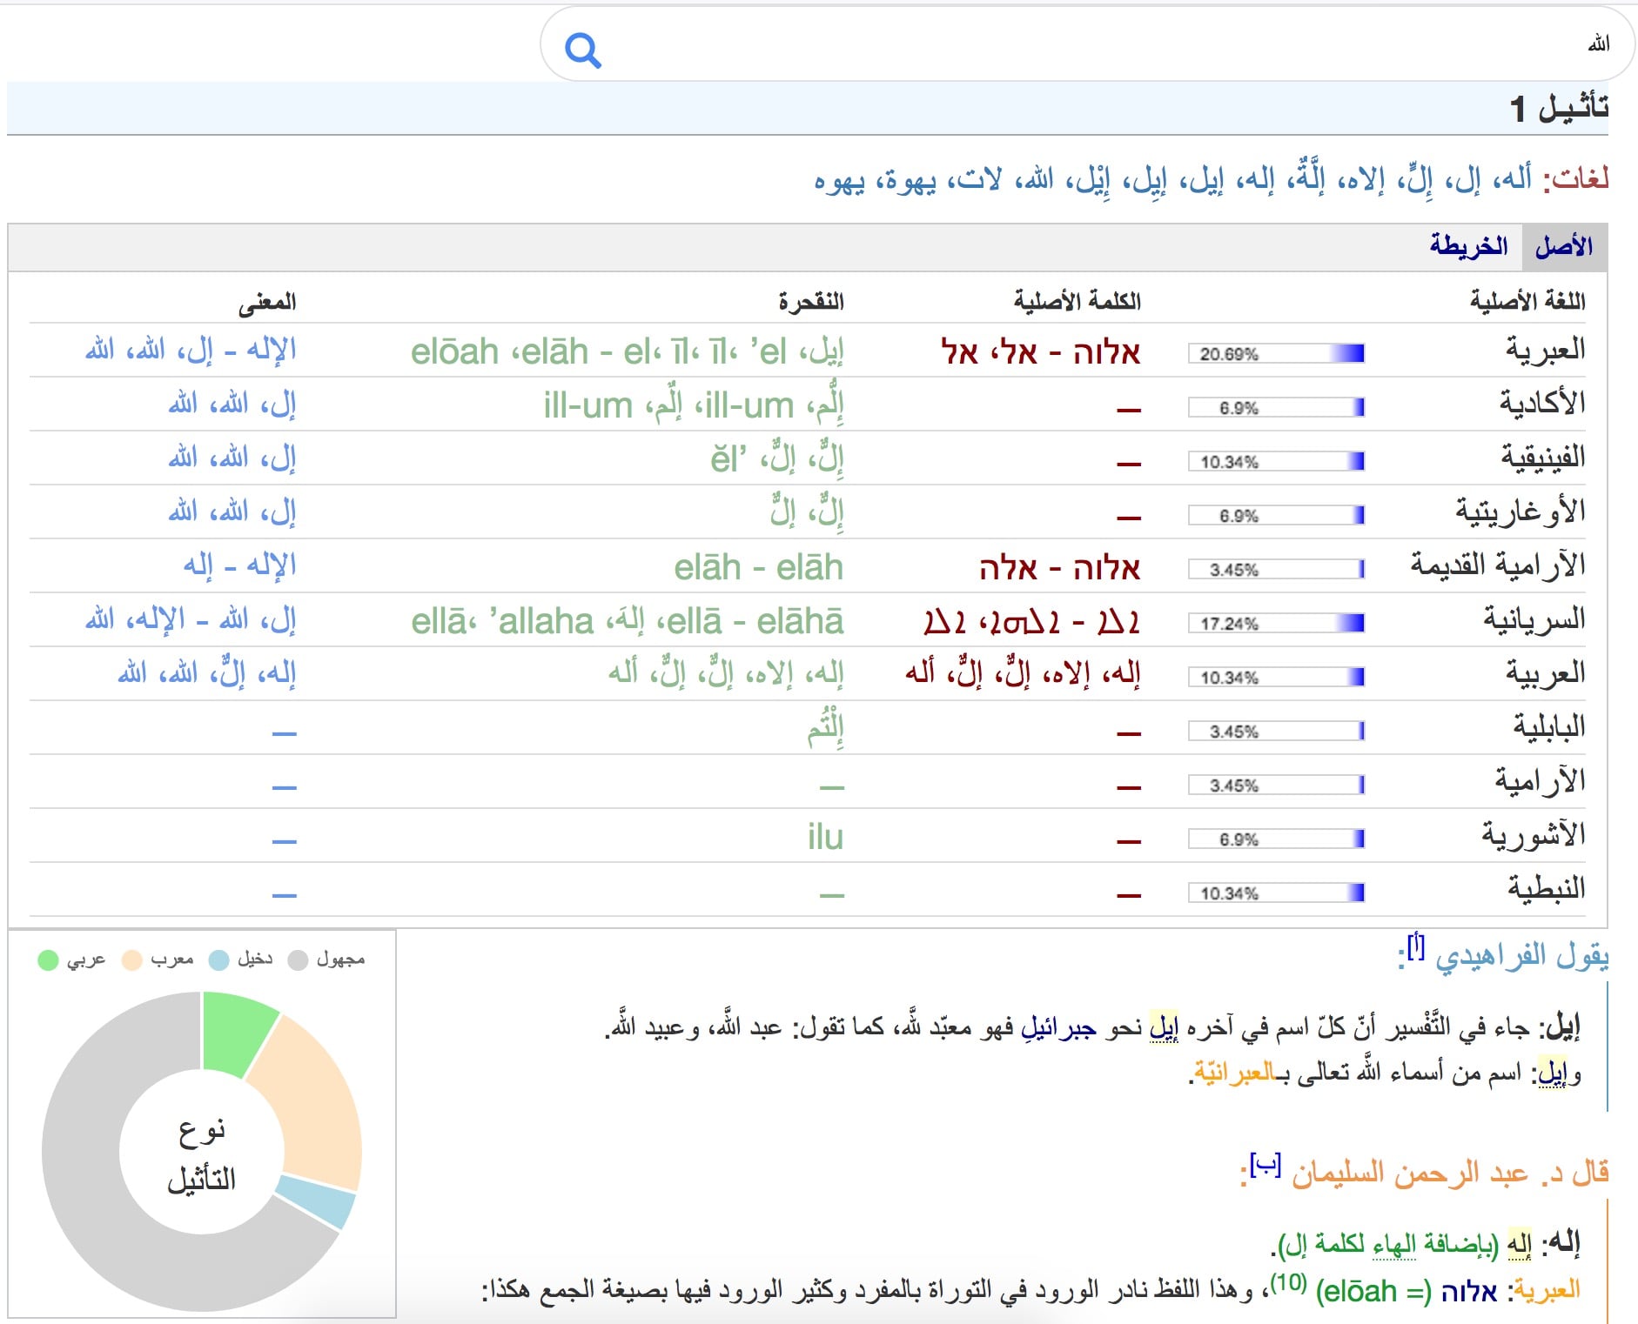This screenshot has width=1638, height=1324.
Task: Open the جبرائيل link in the quote
Action: pos(1057,1028)
